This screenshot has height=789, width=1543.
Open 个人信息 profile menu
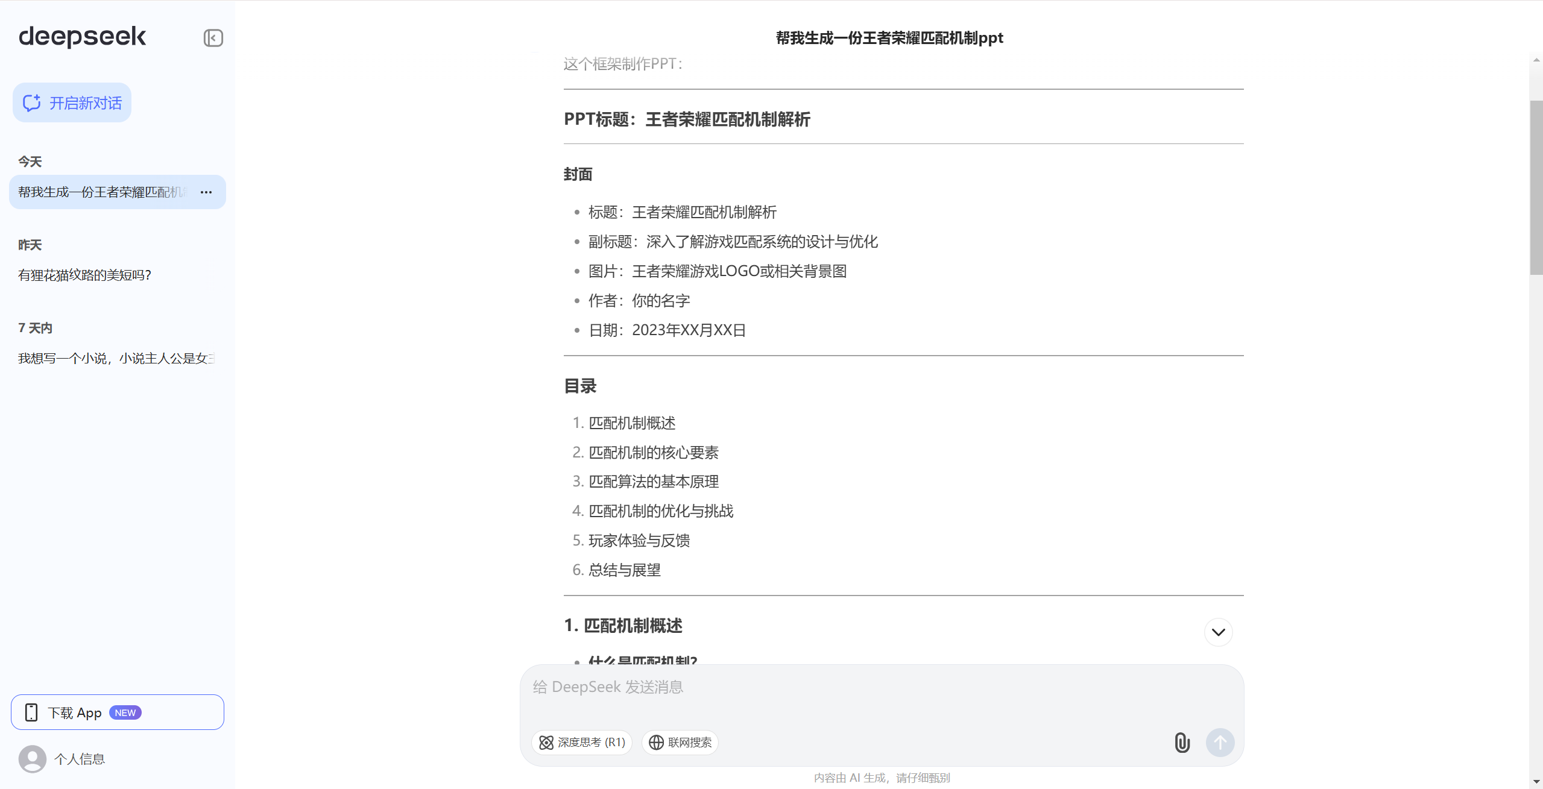(x=80, y=759)
